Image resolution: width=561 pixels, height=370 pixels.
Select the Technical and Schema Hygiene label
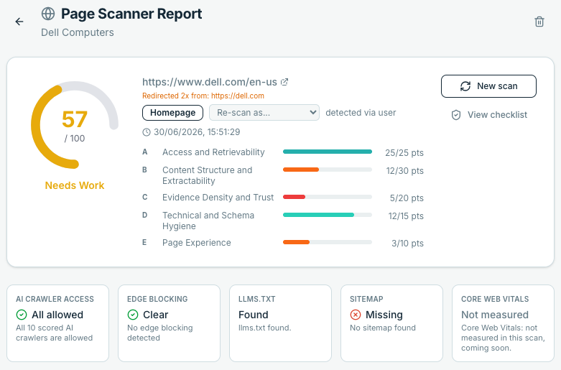[208, 221]
